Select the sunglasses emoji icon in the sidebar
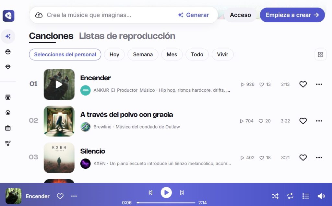332x206 pixels. coord(8,52)
